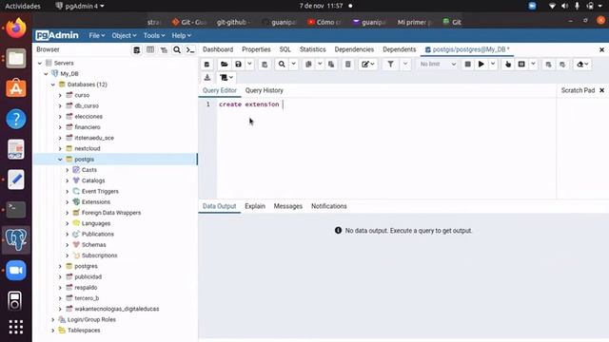This screenshot has width=609, height=342.
Task: Open the Zoom app in the dock
Action: click(16, 270)
